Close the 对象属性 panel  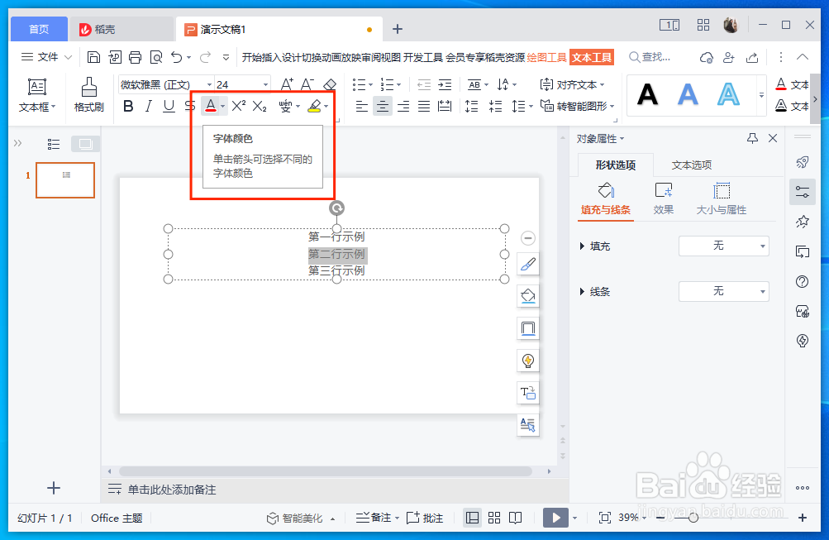(773, 139)
